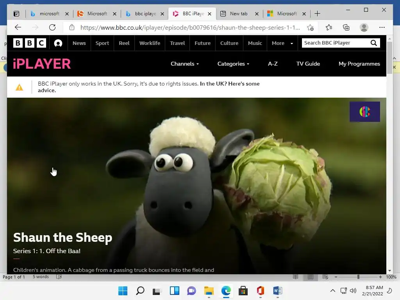Expand the More menu on BBC bar
The image size is (400, 300).
click(282, 43)
